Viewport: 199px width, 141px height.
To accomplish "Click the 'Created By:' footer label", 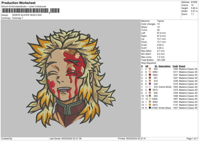I will pos(7,139).
